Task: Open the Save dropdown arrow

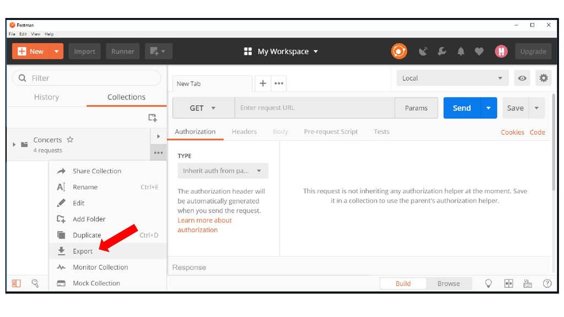Action: click(536, 108)
